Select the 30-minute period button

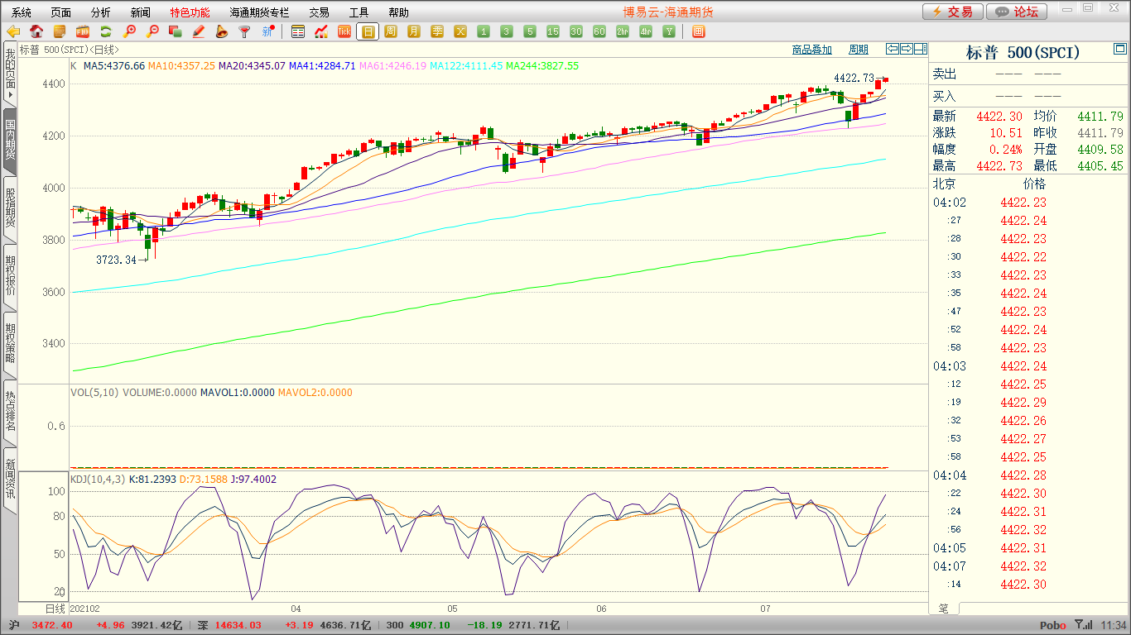[576, 31]
